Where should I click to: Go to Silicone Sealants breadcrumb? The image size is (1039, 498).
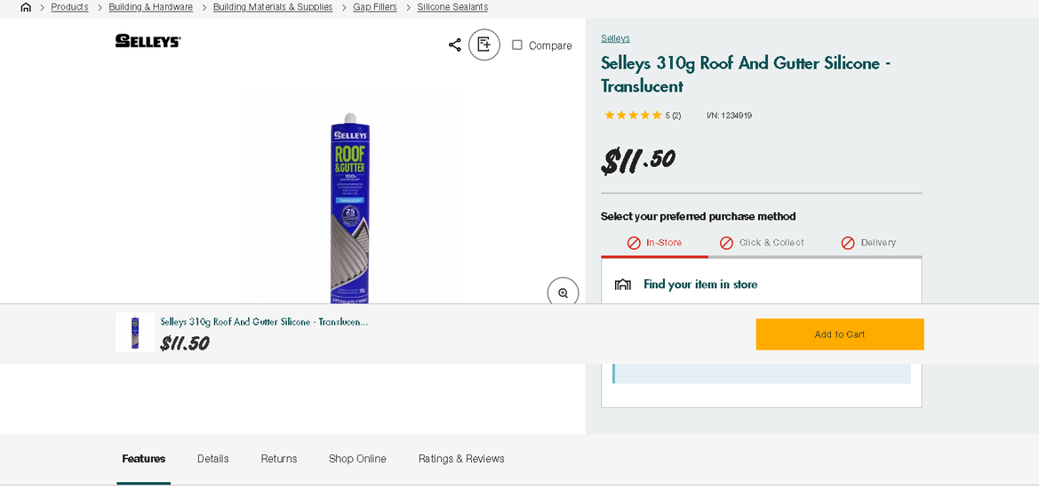click(452, 7)
